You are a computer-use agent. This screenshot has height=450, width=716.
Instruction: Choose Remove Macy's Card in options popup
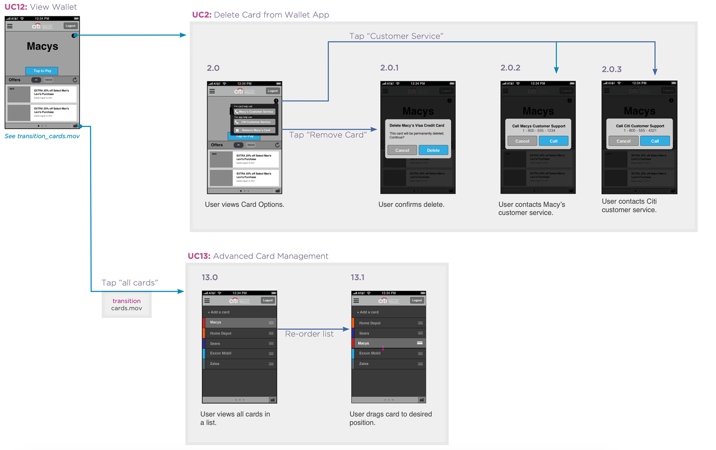pos(255,130)
